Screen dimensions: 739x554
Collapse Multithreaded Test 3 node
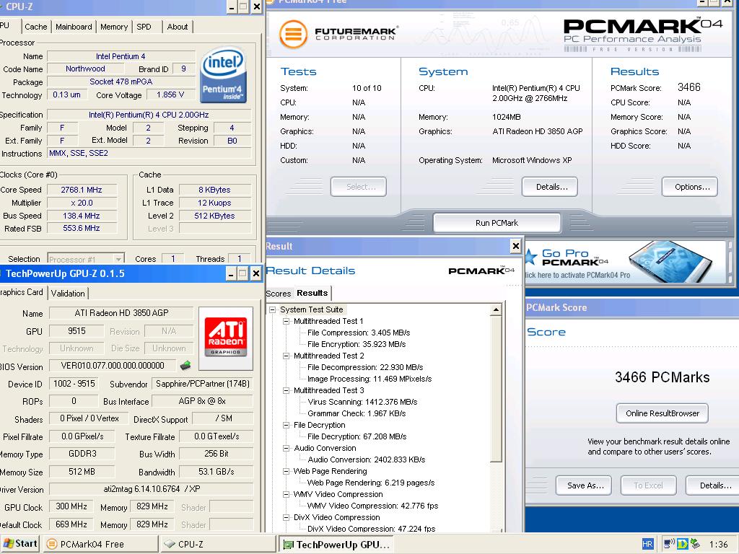tap(286, 390)
